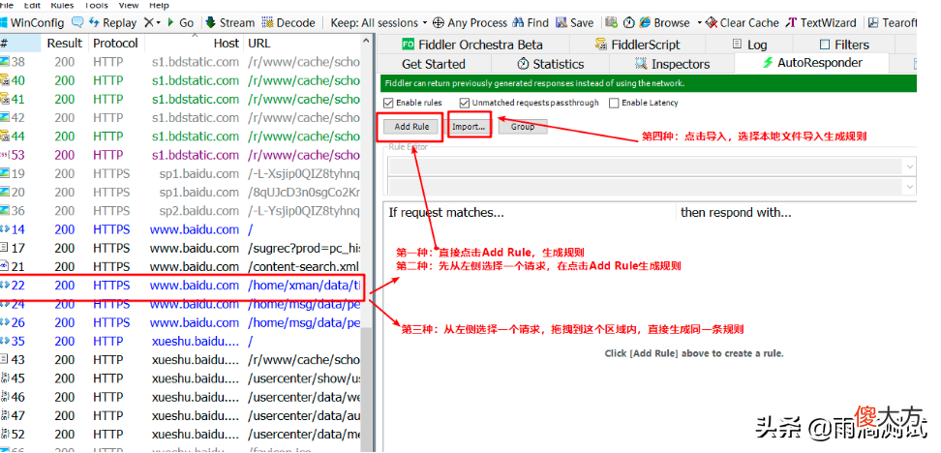The width and height of the screenshot is (941, 453).
Task: Switch to the Statistics tab
Action: pos(550,64)
